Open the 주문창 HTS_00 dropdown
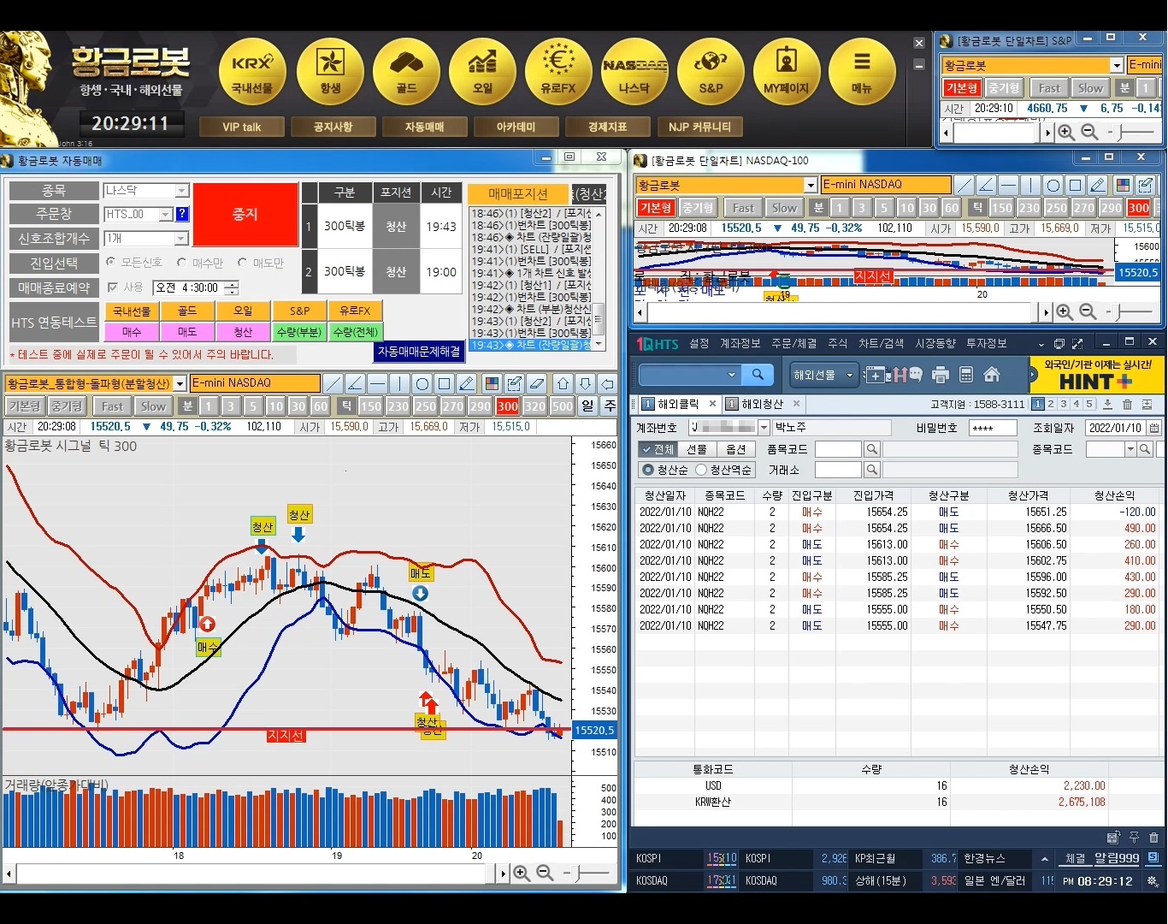The image size is (1168, 924). tap(166, 214)
